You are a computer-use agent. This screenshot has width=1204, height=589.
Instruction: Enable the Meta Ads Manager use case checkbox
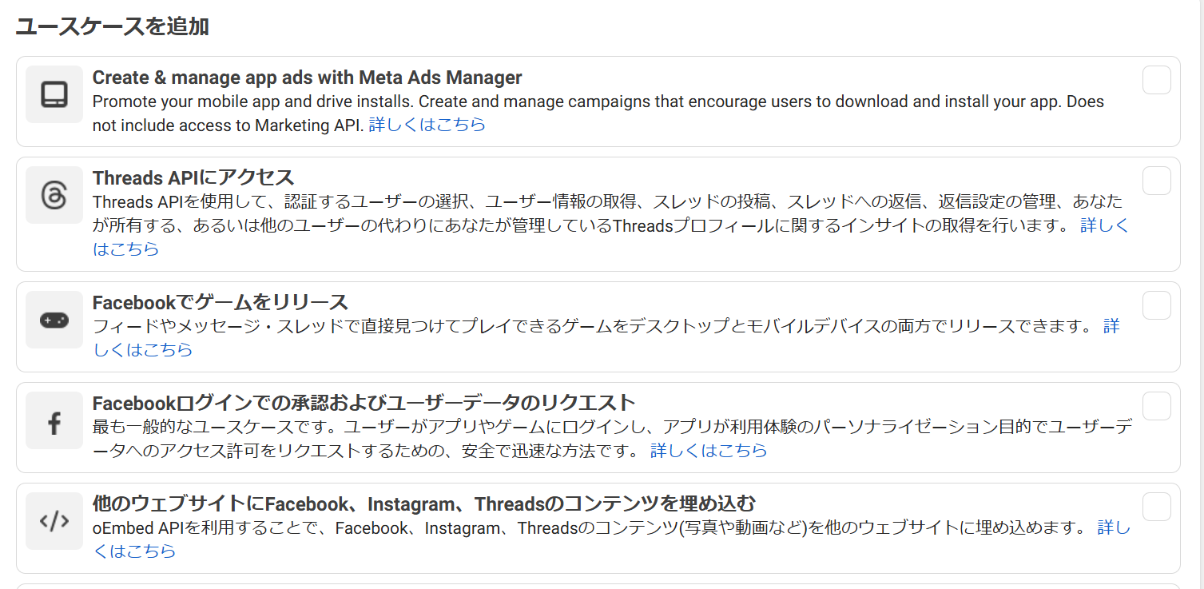coord(1156,79)
